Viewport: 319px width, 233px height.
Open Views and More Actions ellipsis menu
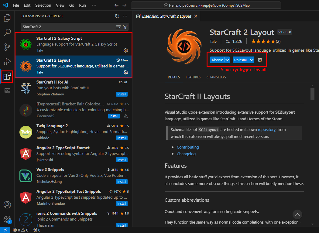[x=125, y=16]
